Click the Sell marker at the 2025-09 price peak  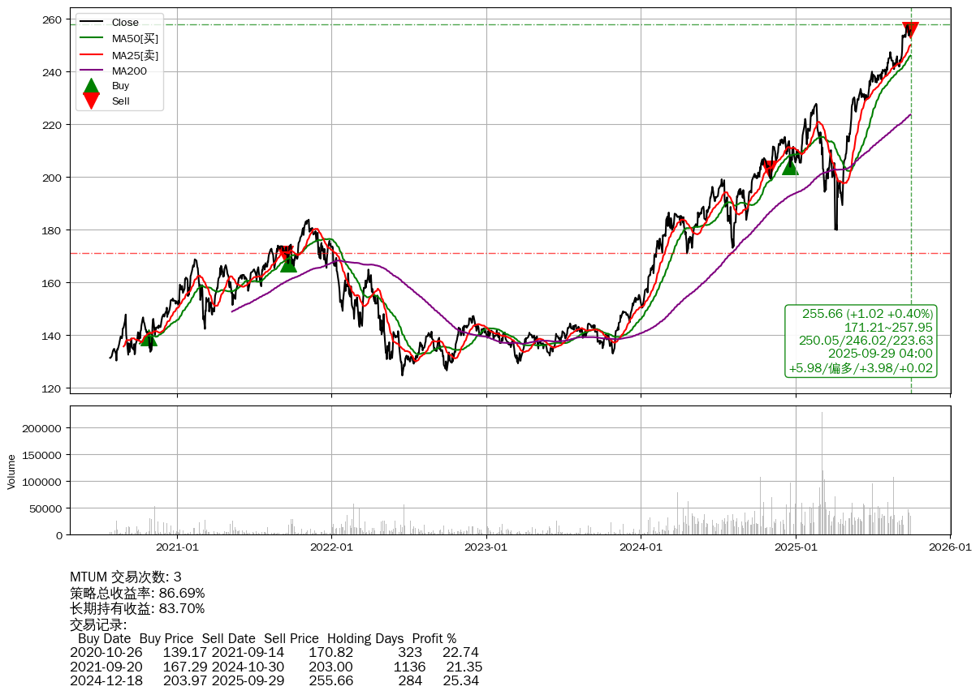pyautogui.click(x=910, y=30)
